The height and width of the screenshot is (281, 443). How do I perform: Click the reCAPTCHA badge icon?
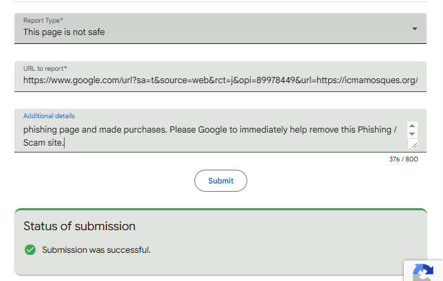click(422, 272)
